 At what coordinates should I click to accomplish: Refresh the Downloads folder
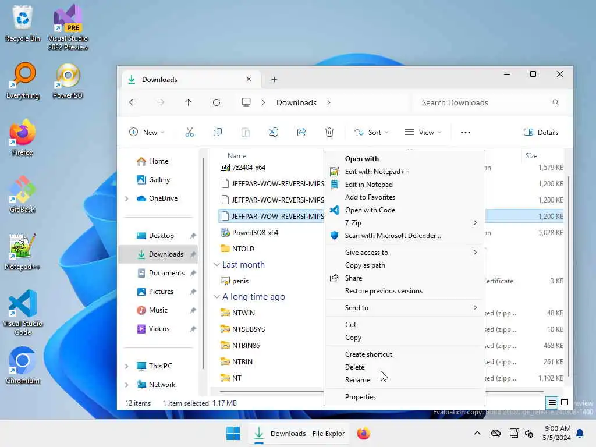coord(217,102)
